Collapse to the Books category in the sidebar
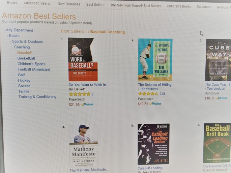231x173 pixels. tap(14, 36)
